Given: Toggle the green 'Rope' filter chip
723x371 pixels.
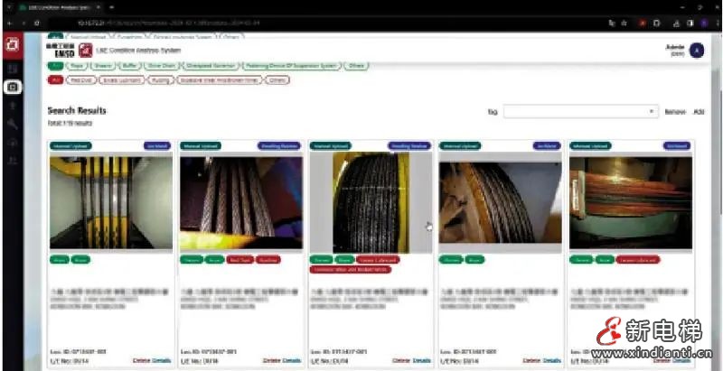Looking at the screenshot, I should click(76, 66).
